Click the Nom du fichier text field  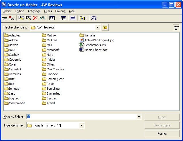pos(81,117)
